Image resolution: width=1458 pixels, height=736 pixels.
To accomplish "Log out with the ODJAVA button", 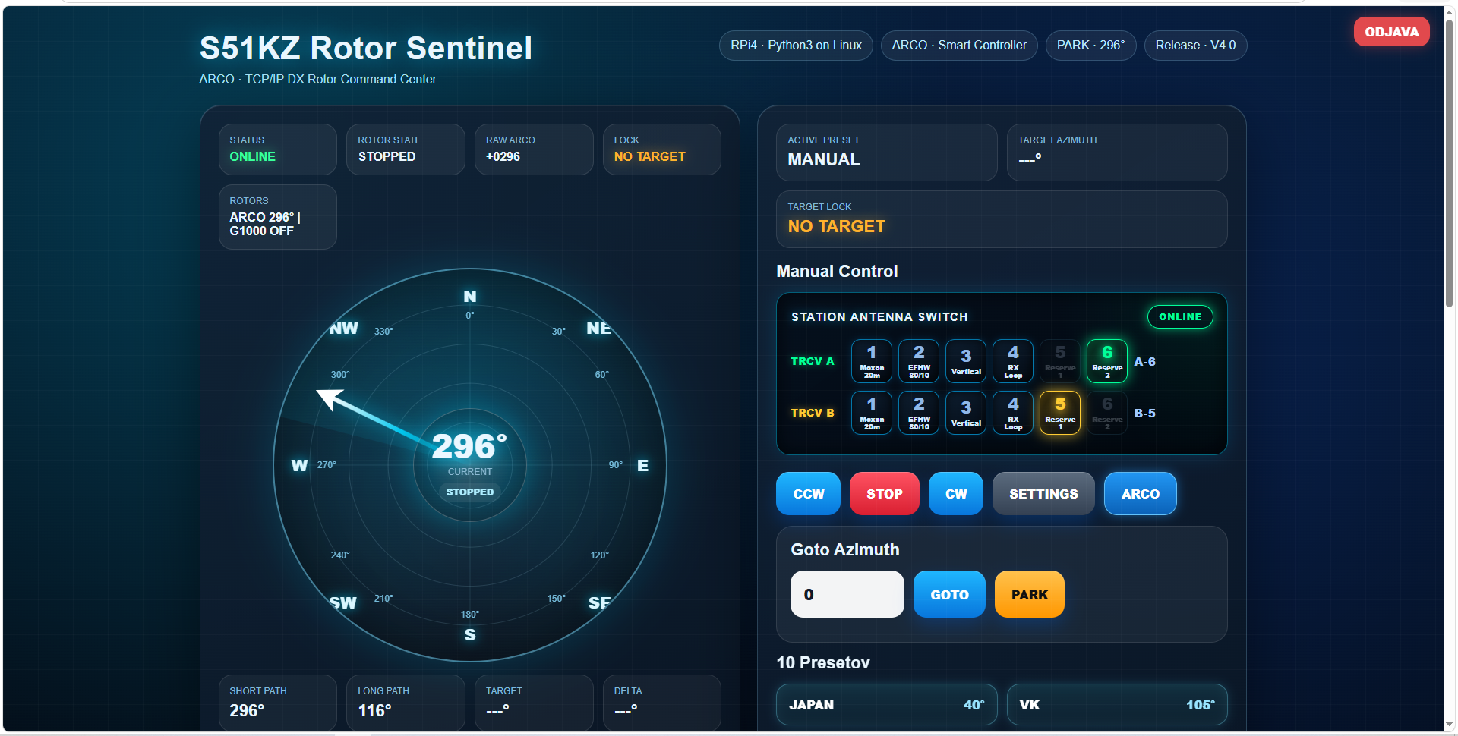I will 1392,32.
